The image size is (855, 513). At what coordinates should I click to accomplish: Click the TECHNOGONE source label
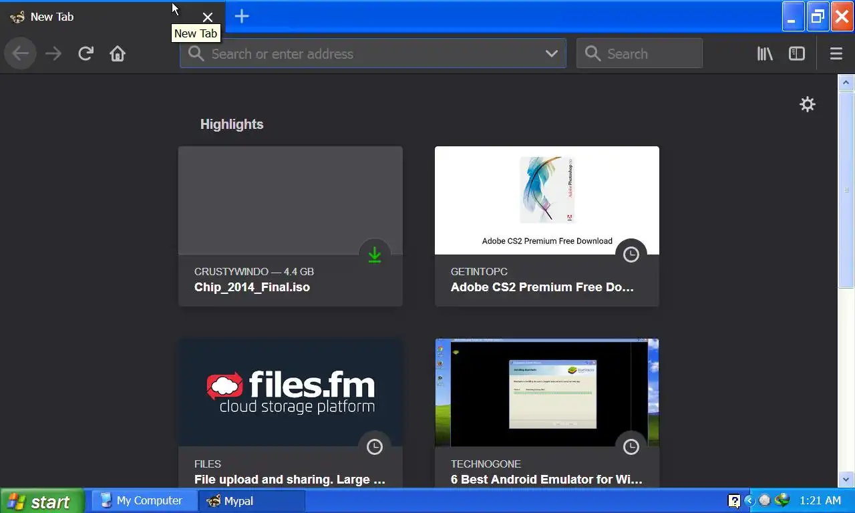click(x=486, y=464)
